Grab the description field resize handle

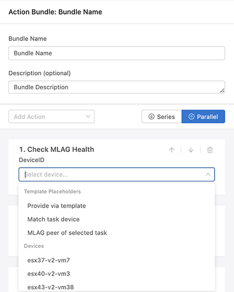click(x=222, y=91)
